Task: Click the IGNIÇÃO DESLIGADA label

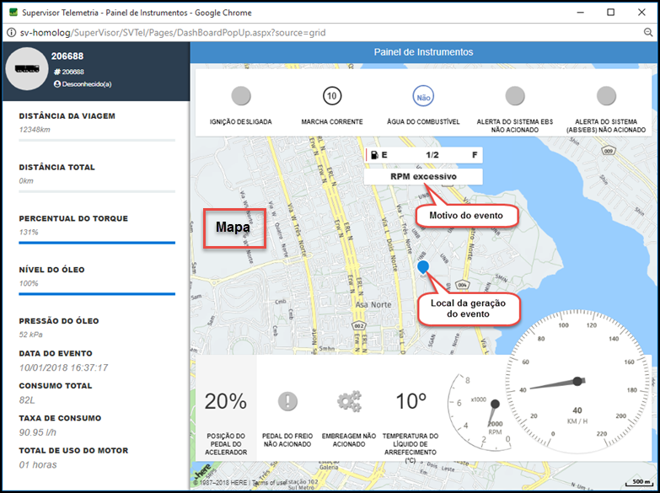Action: [x=241, y=121]
